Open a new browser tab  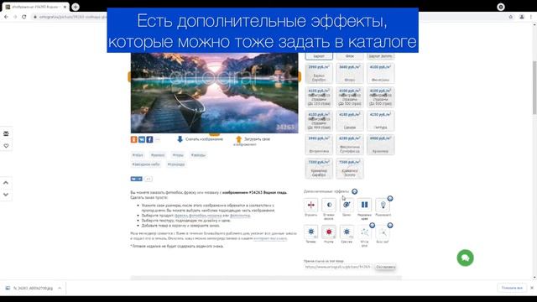pos(76,7)
